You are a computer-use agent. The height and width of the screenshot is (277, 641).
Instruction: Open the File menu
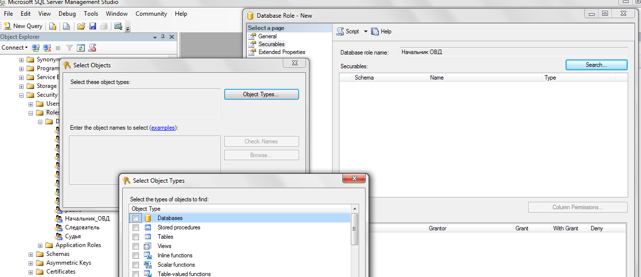(8, 14)
